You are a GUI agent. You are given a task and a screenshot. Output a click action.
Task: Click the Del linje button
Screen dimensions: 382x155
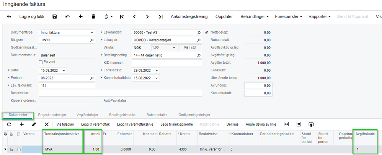tap(232, 124)
